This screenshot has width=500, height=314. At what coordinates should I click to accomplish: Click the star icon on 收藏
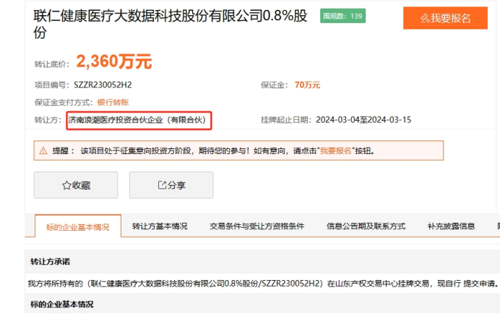pos(66,185)
